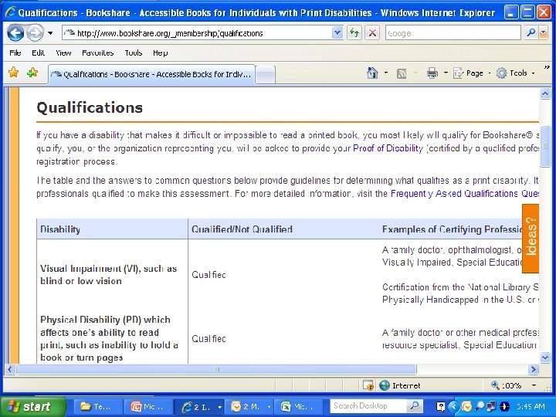556x417 pixels.
Task: Click the security certificate status bar icon
Action: point(368,385)
